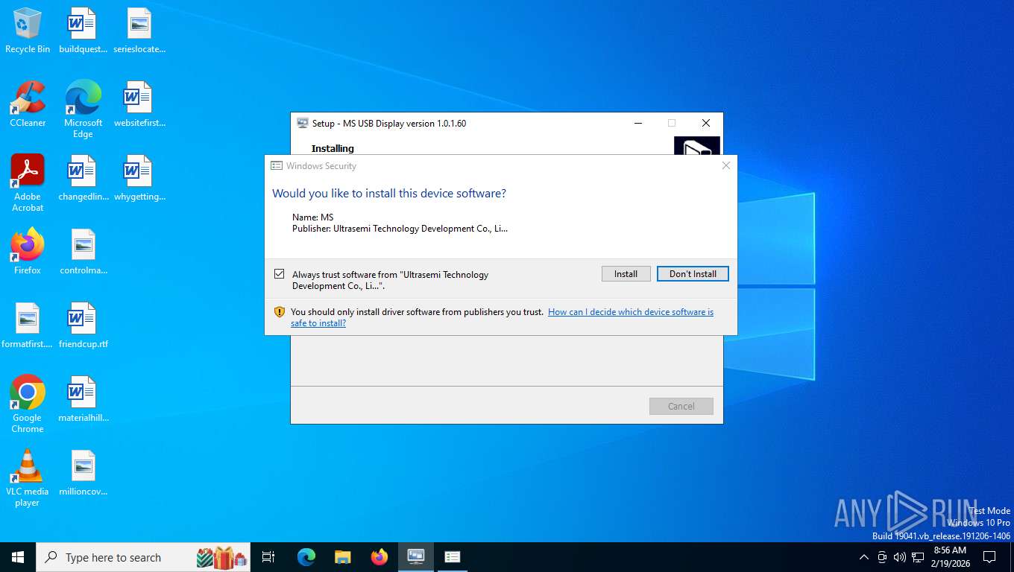Open the controlma image file icon
Viewport: 1014px width, 572px height.
pyautogui.click(x=83, y=252)
